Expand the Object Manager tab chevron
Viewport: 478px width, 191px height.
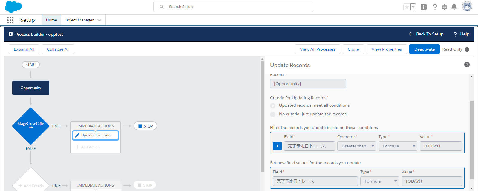coord(99,20)
